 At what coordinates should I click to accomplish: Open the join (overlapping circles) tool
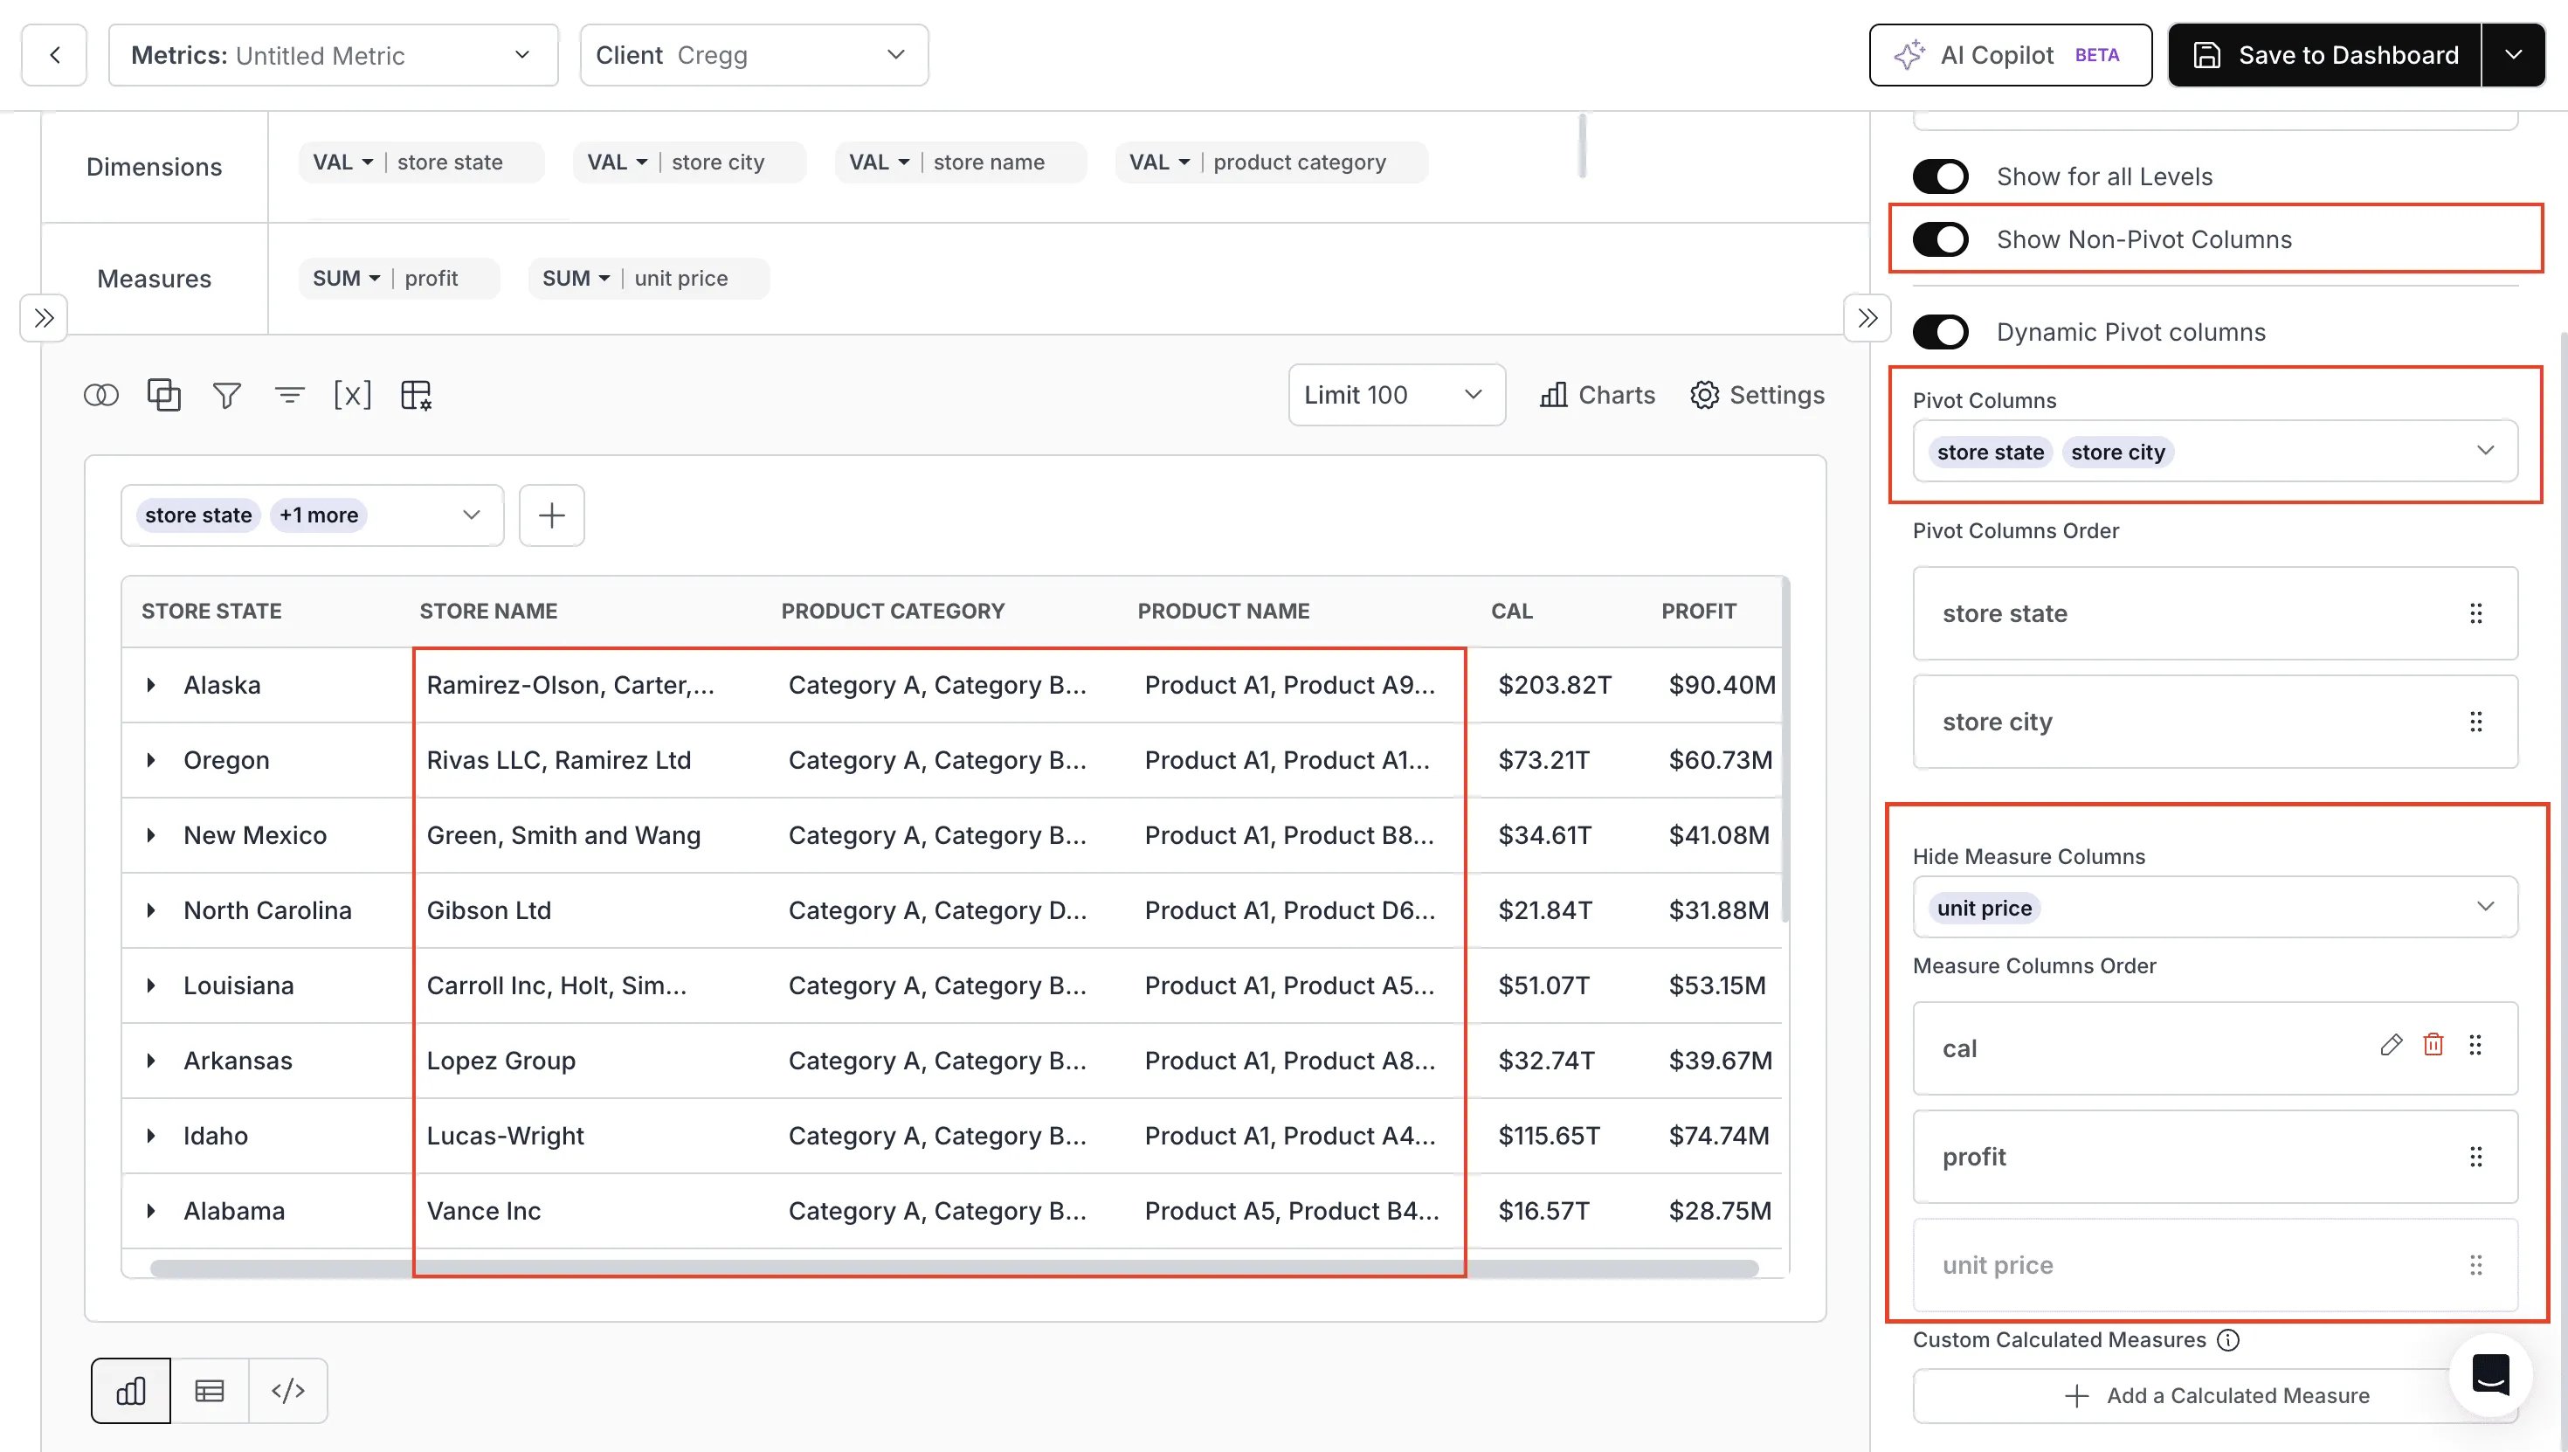click(100, 396)
